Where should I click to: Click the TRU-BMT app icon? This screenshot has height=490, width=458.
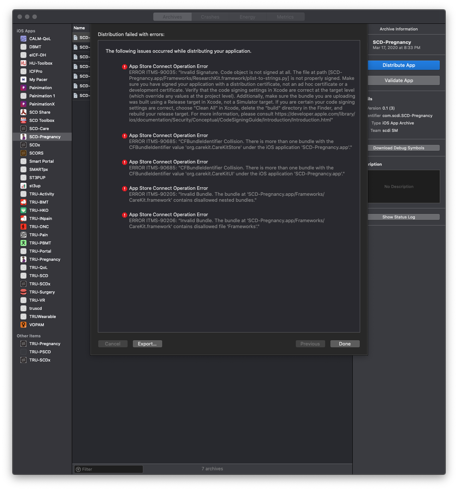[23, 202]
